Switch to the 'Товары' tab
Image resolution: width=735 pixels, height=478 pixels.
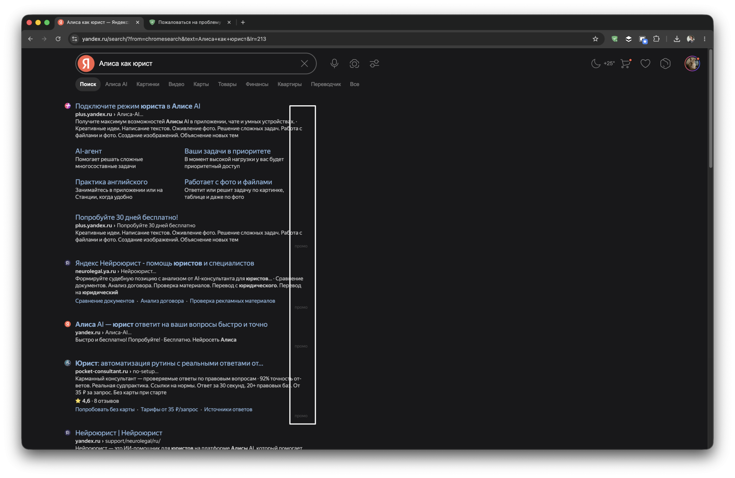[x=227, y=84]
